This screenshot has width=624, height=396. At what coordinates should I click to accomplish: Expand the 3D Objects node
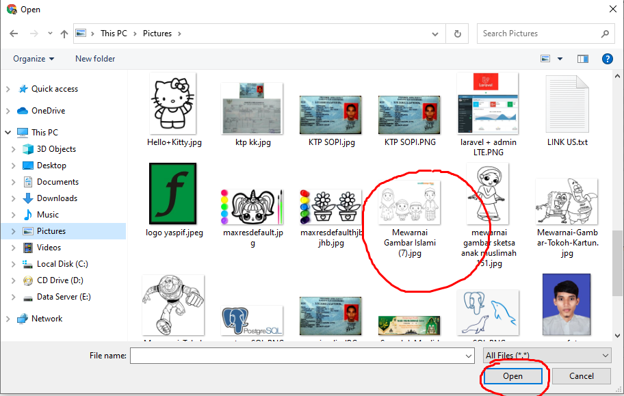[14, 149]
